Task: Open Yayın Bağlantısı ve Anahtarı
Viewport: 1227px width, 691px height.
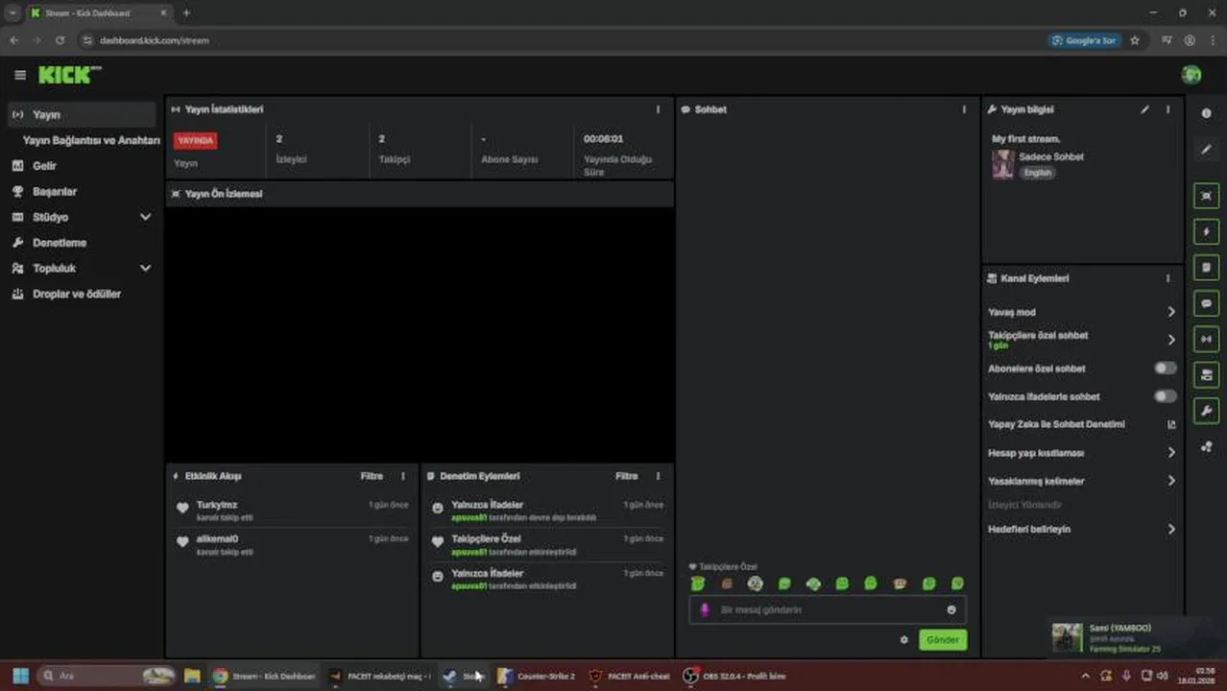Action: pyautogui.click(x=91, y=140)
